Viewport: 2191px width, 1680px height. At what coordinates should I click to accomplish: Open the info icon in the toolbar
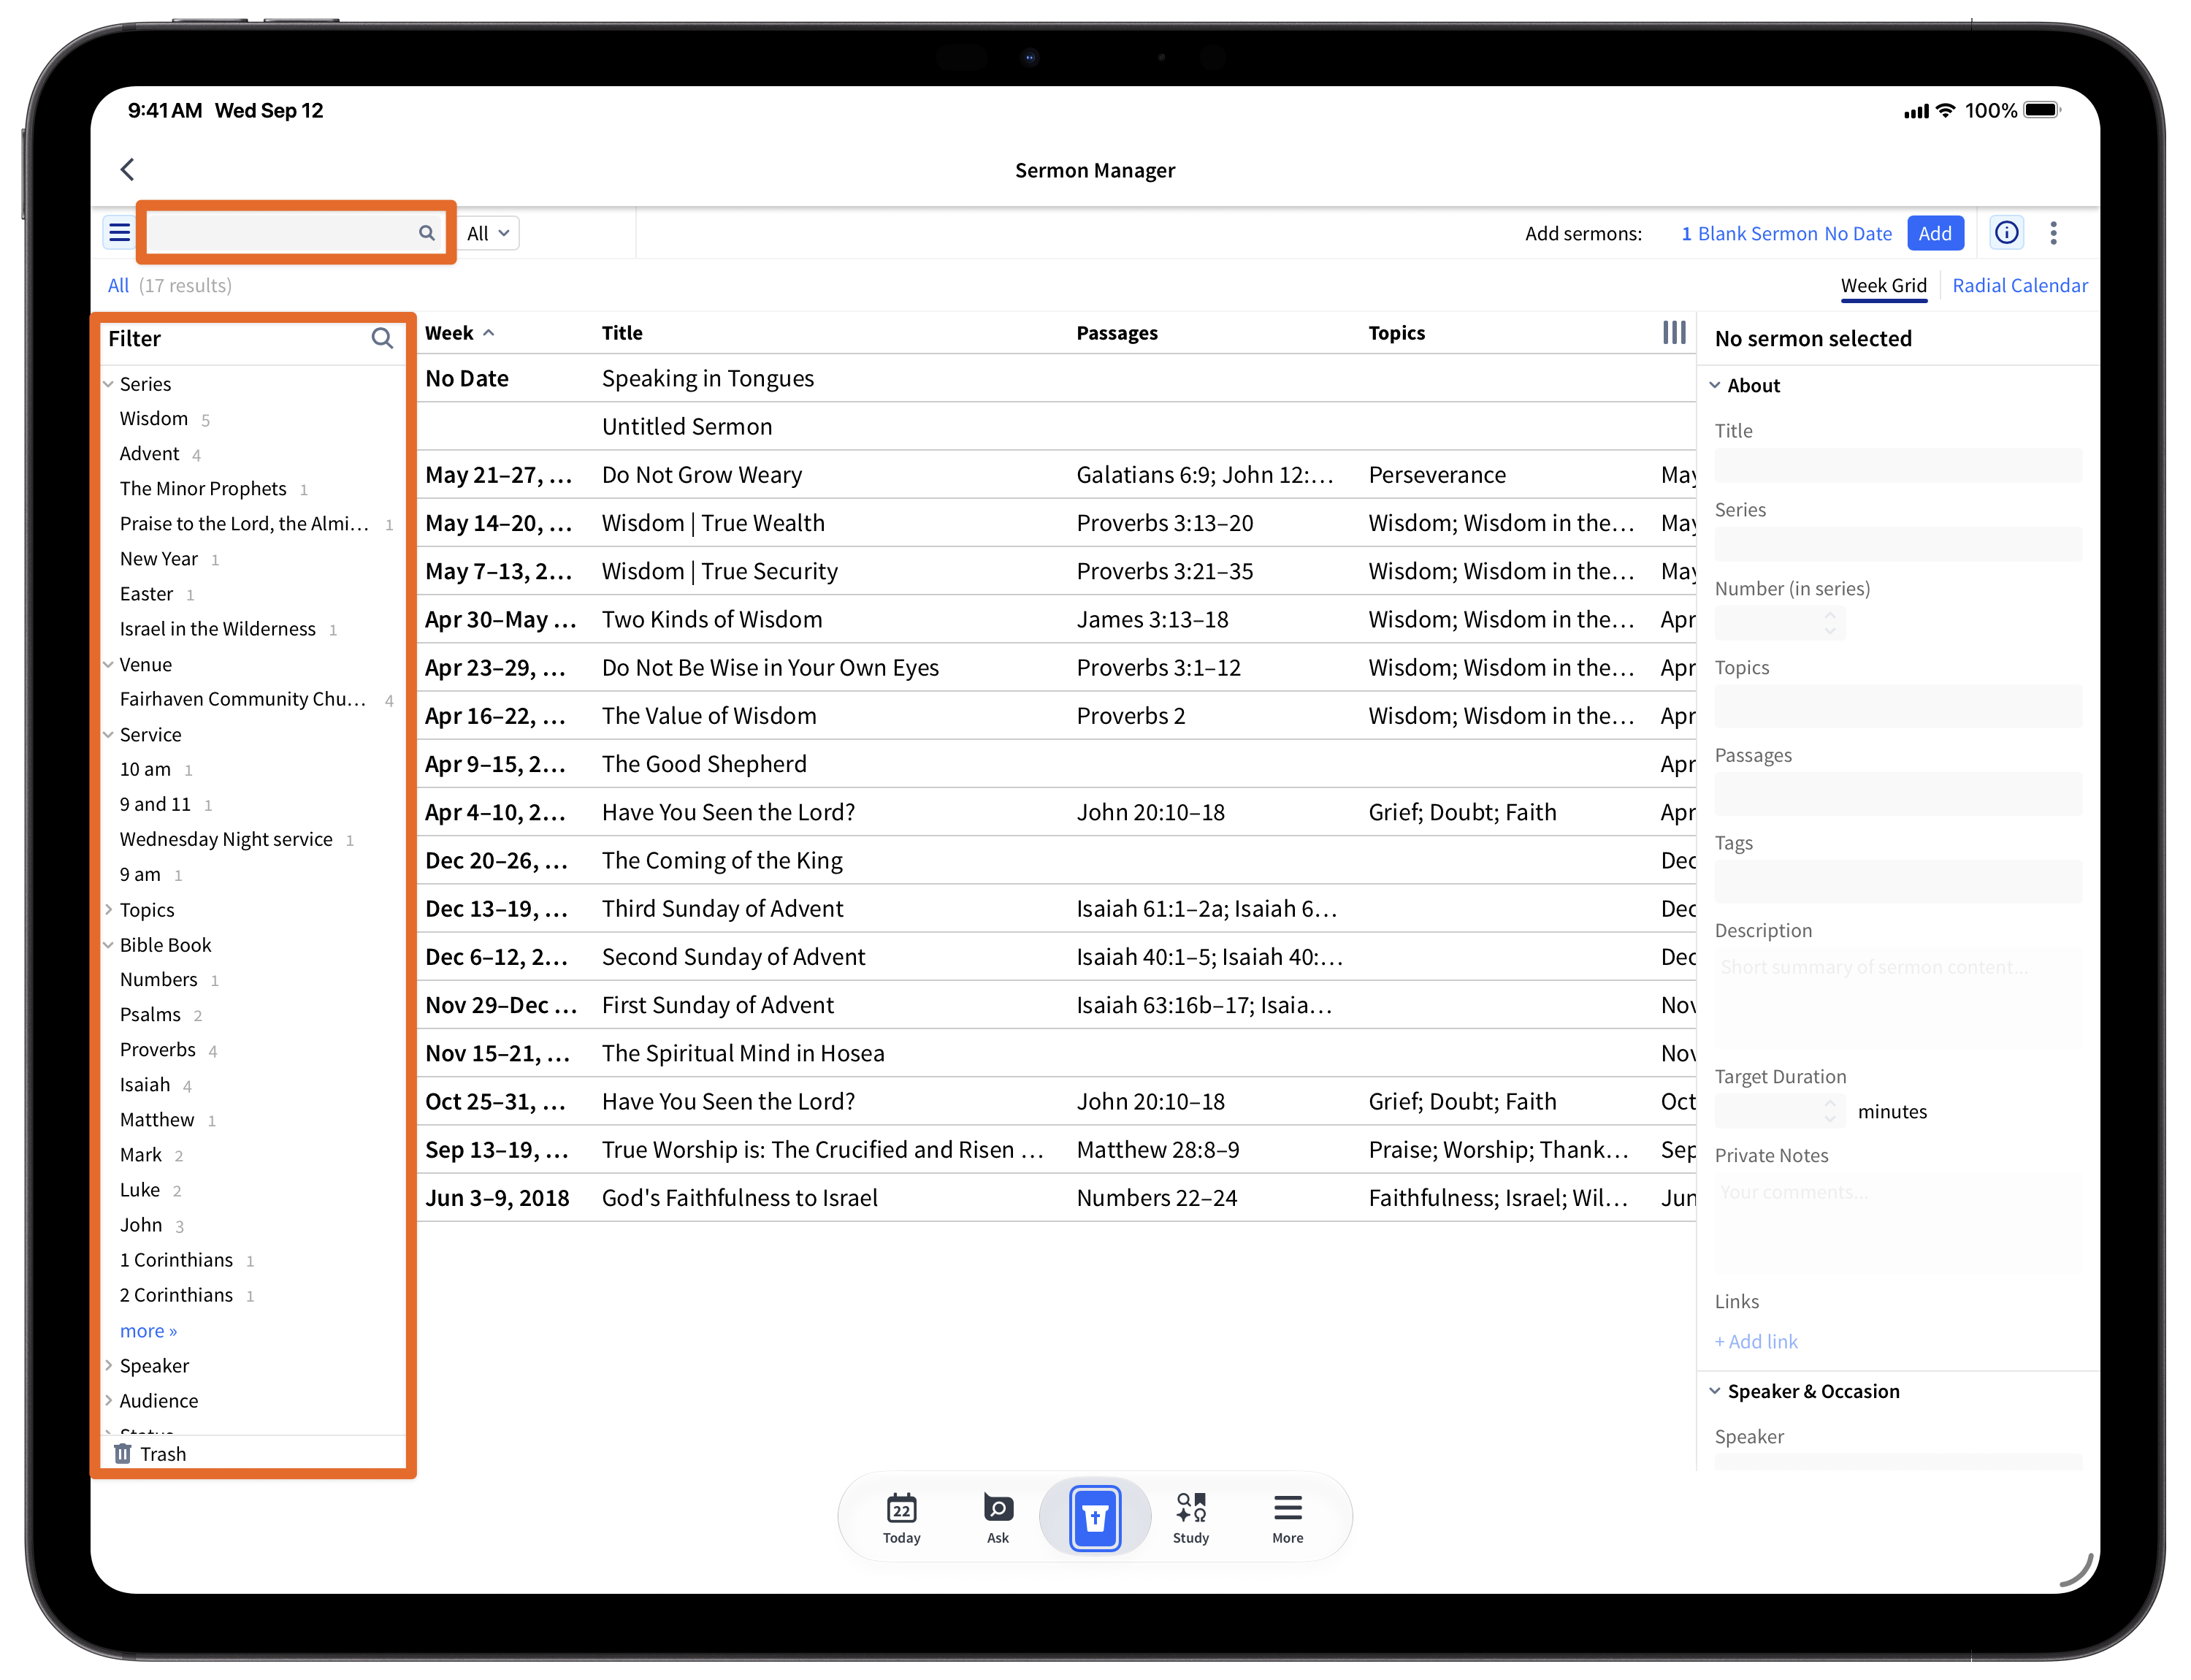pyautogui.click(x=2006, y=233)
